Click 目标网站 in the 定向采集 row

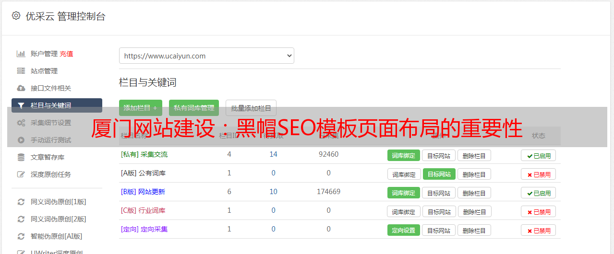[439, 230]
